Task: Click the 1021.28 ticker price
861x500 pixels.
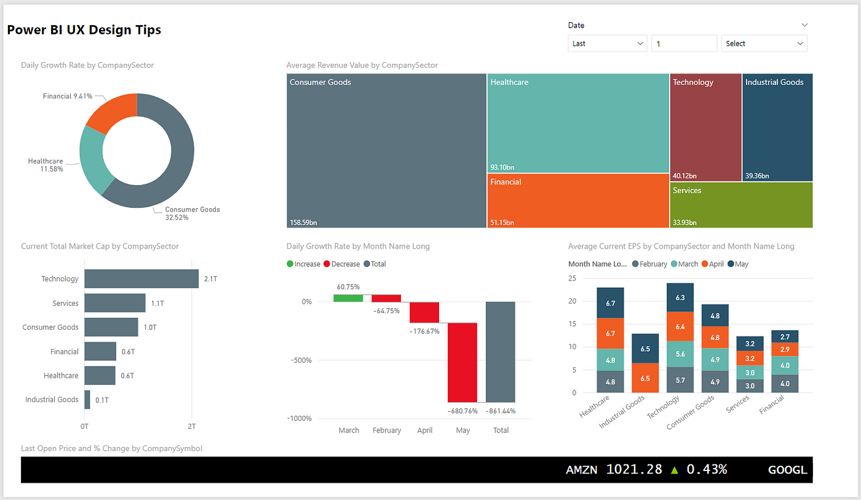Action: point(634,470)
